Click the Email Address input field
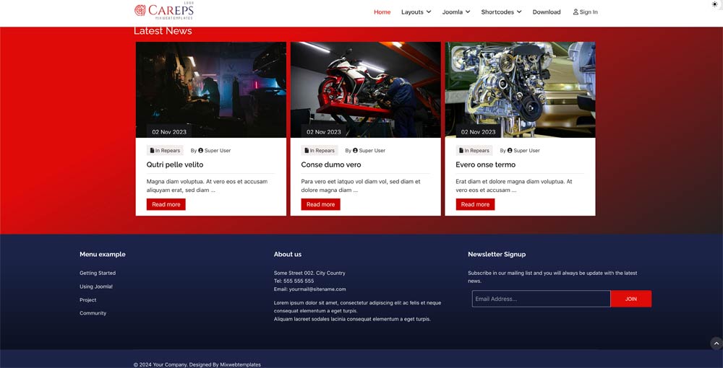 tap(541, 299)
